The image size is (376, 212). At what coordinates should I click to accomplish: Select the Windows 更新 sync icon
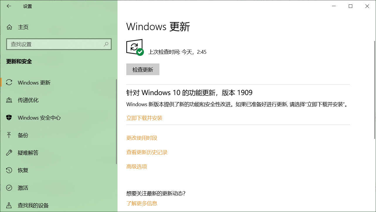[9, 82]
